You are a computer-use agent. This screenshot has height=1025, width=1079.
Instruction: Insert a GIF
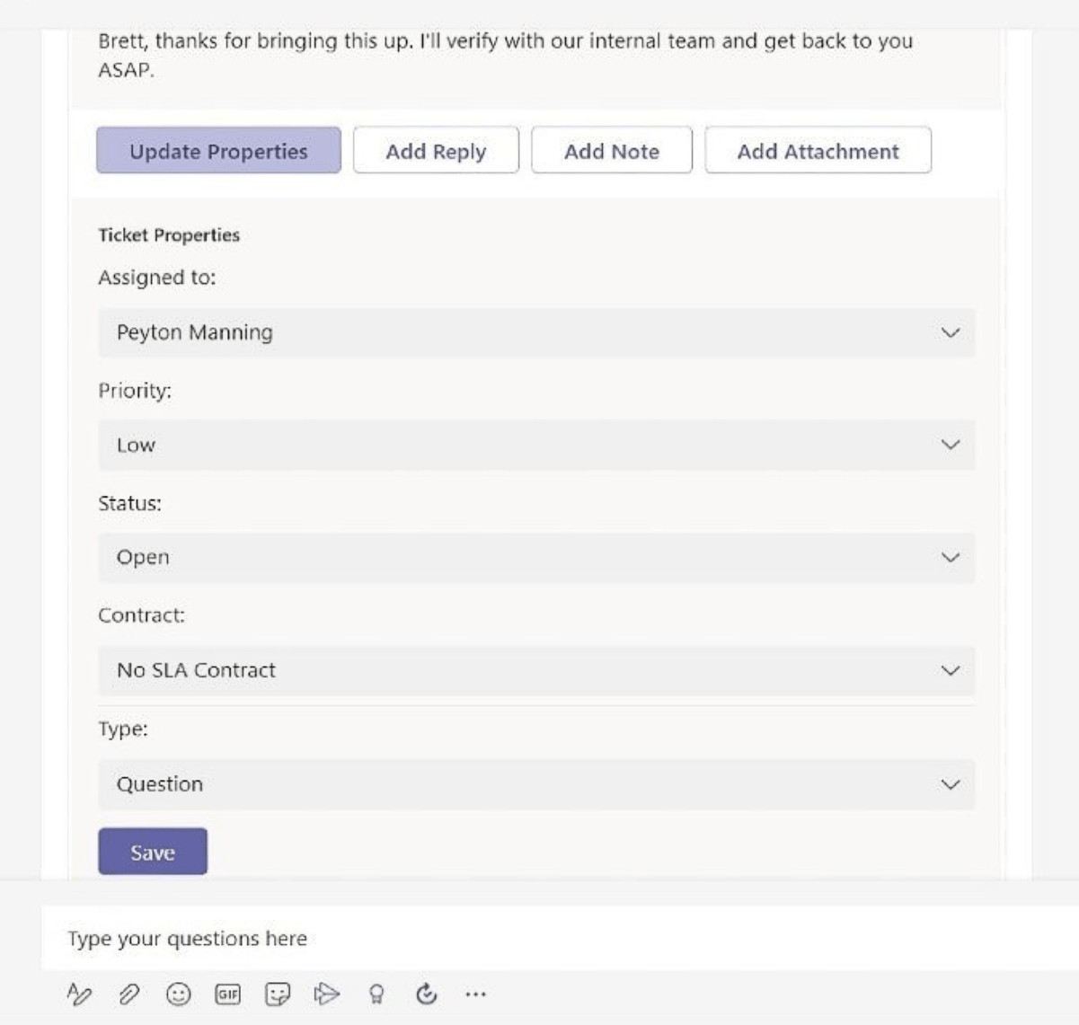[226, 994]
